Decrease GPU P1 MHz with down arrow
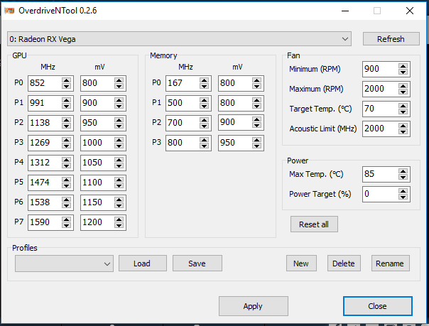The height and width of the screenshot is (326, 429). point(67,106)
